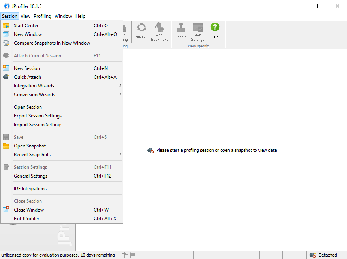Open the Help menu in menu bar

[x=80, y=16]
